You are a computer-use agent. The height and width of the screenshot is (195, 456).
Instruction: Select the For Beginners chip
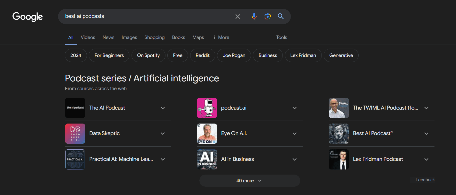pyautogui.click(x=109, y=55)
